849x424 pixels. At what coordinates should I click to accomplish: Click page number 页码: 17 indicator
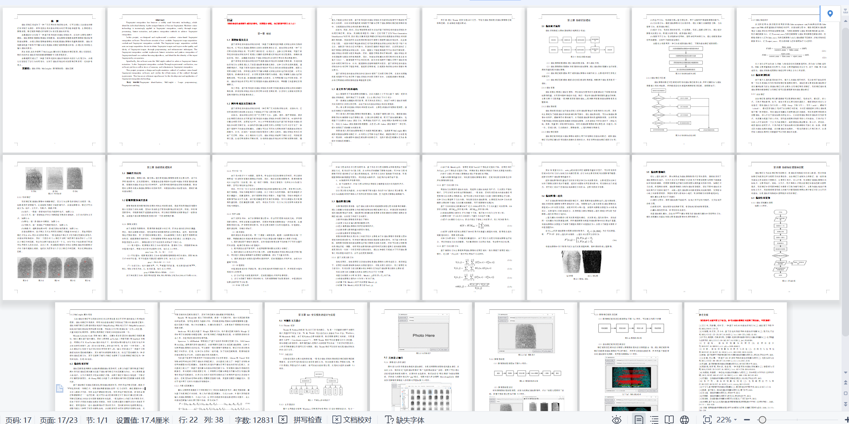[x=18, y=420]
